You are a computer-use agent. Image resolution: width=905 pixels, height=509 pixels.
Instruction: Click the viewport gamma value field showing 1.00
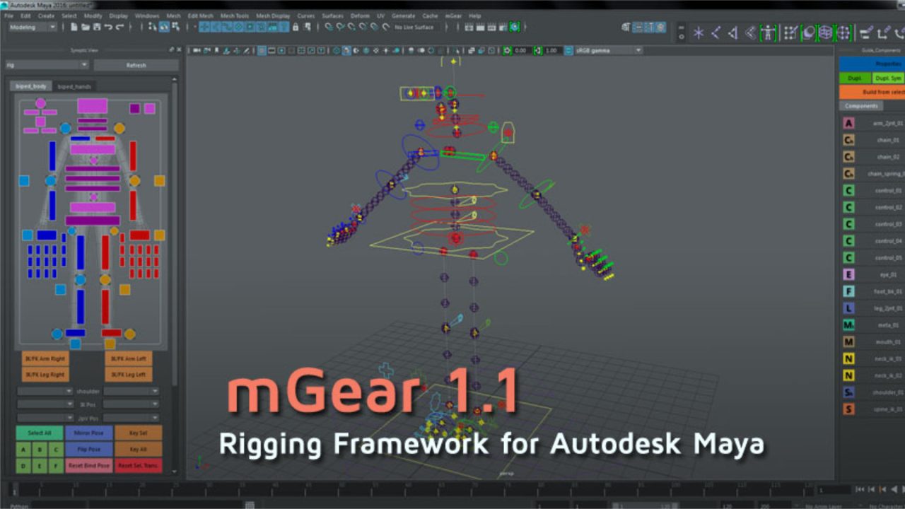(552, 51)
